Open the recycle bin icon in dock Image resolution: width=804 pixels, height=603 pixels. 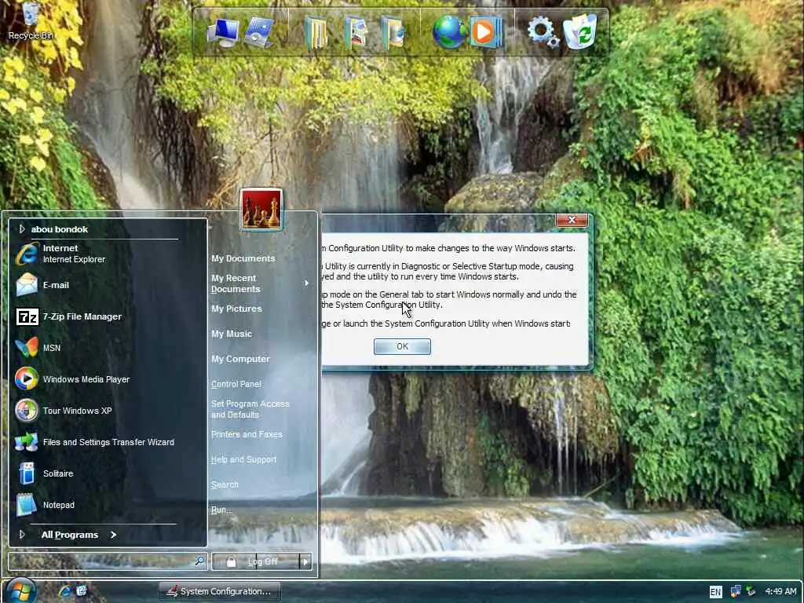click(x=580, y=31)
